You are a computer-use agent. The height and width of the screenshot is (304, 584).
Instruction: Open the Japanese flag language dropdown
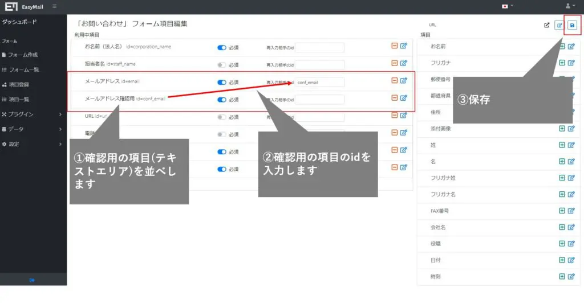click(x=507, y=6)
